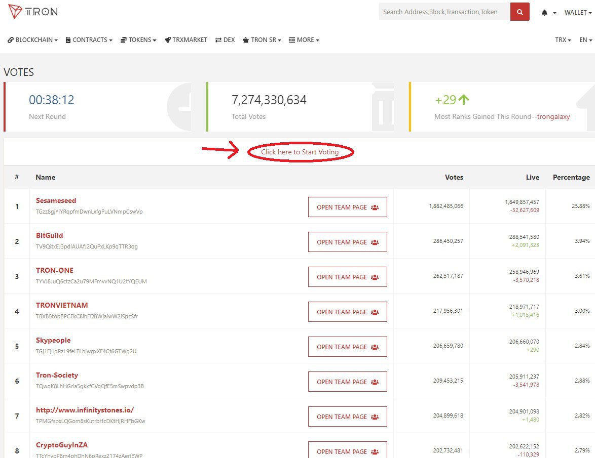Click the green up arrow beside +29
This screenshot has width=595, height=458.
coord(464,100)
